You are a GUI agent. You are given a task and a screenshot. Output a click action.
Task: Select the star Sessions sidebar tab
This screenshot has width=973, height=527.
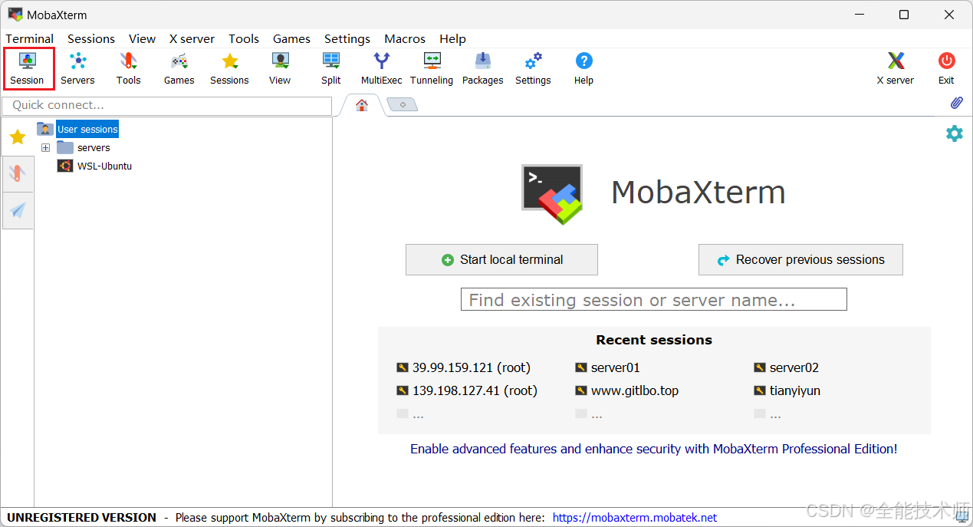point(18,137)
